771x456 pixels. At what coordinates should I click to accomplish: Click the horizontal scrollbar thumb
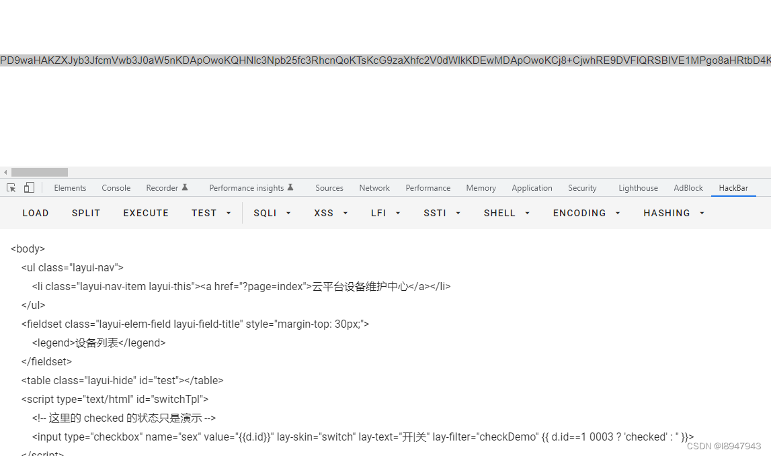(x=40, y=173)
